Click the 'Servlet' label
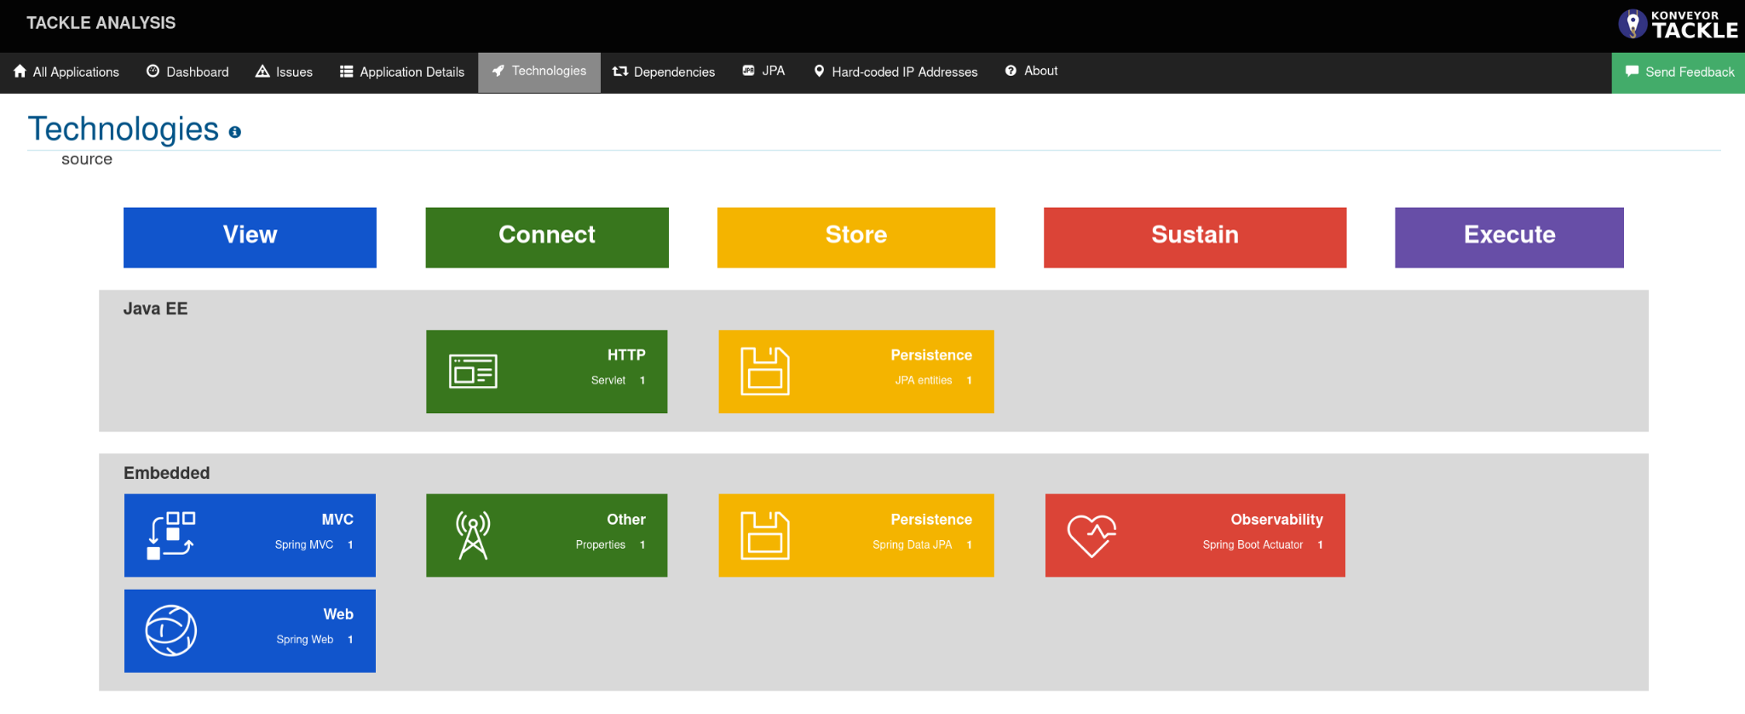 (608, 381)
